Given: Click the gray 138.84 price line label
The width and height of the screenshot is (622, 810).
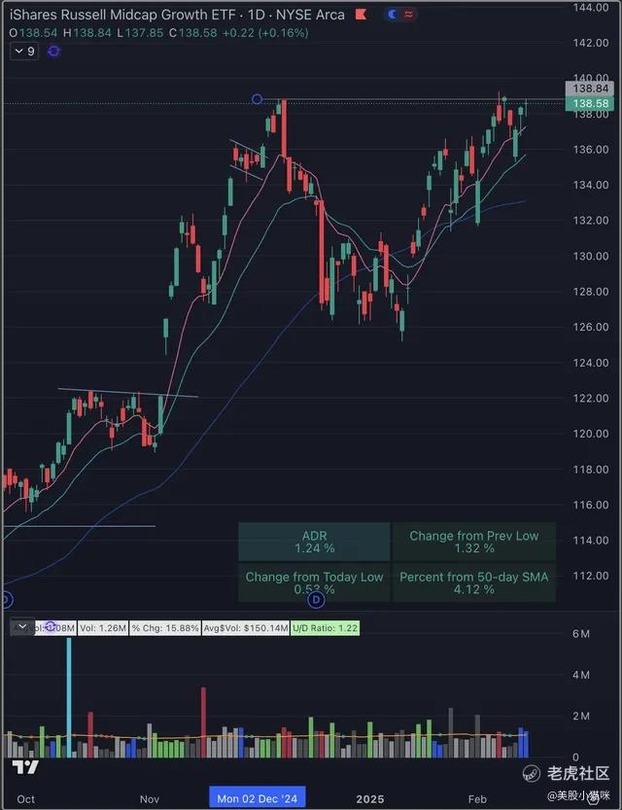Looking at the screenshot, I should tap(590, 88).
